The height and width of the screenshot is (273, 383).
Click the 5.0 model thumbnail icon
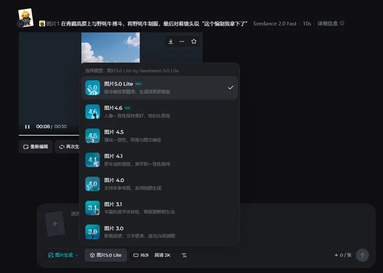(x=92, y=87)
